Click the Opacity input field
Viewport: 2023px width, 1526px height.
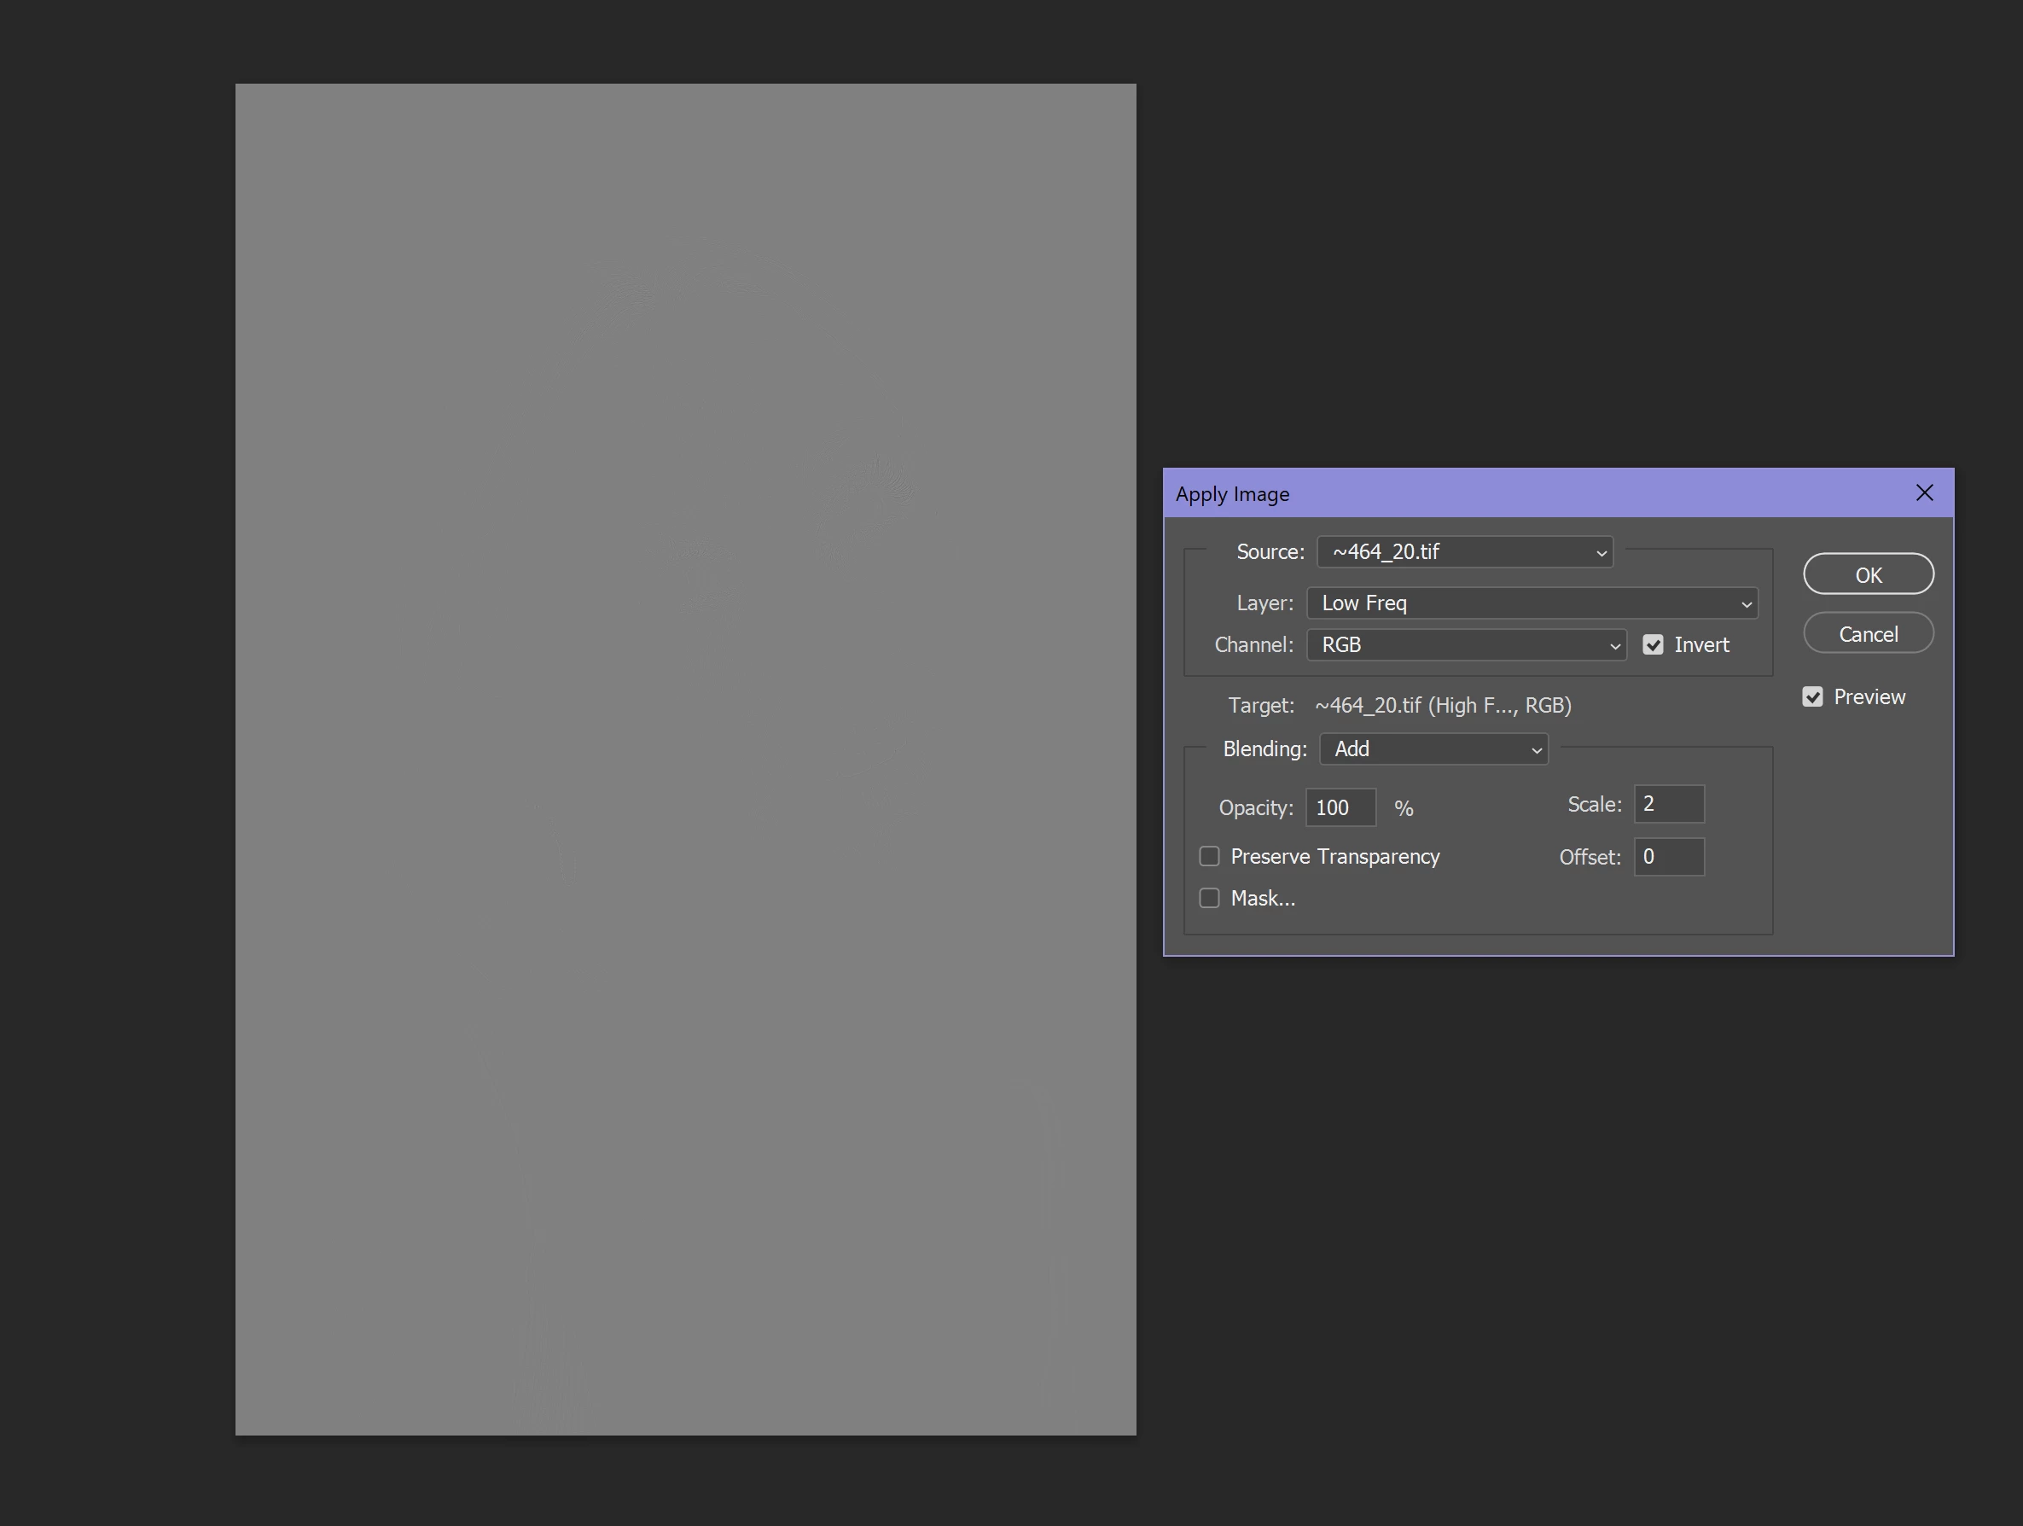1340,808
